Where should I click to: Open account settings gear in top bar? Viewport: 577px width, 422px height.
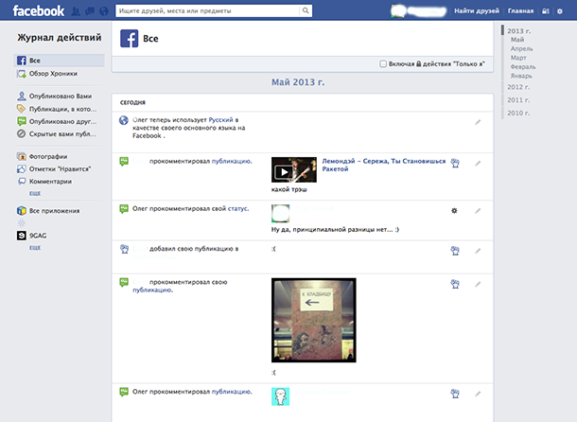(560, 11)
